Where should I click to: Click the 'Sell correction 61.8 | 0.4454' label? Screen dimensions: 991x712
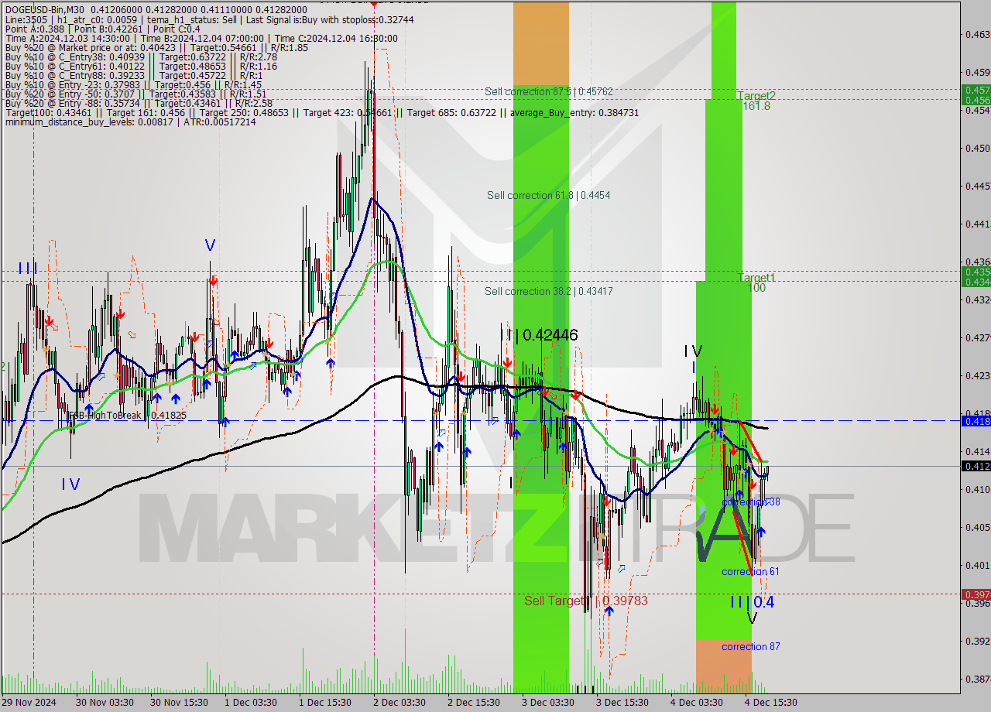(548, 195)
